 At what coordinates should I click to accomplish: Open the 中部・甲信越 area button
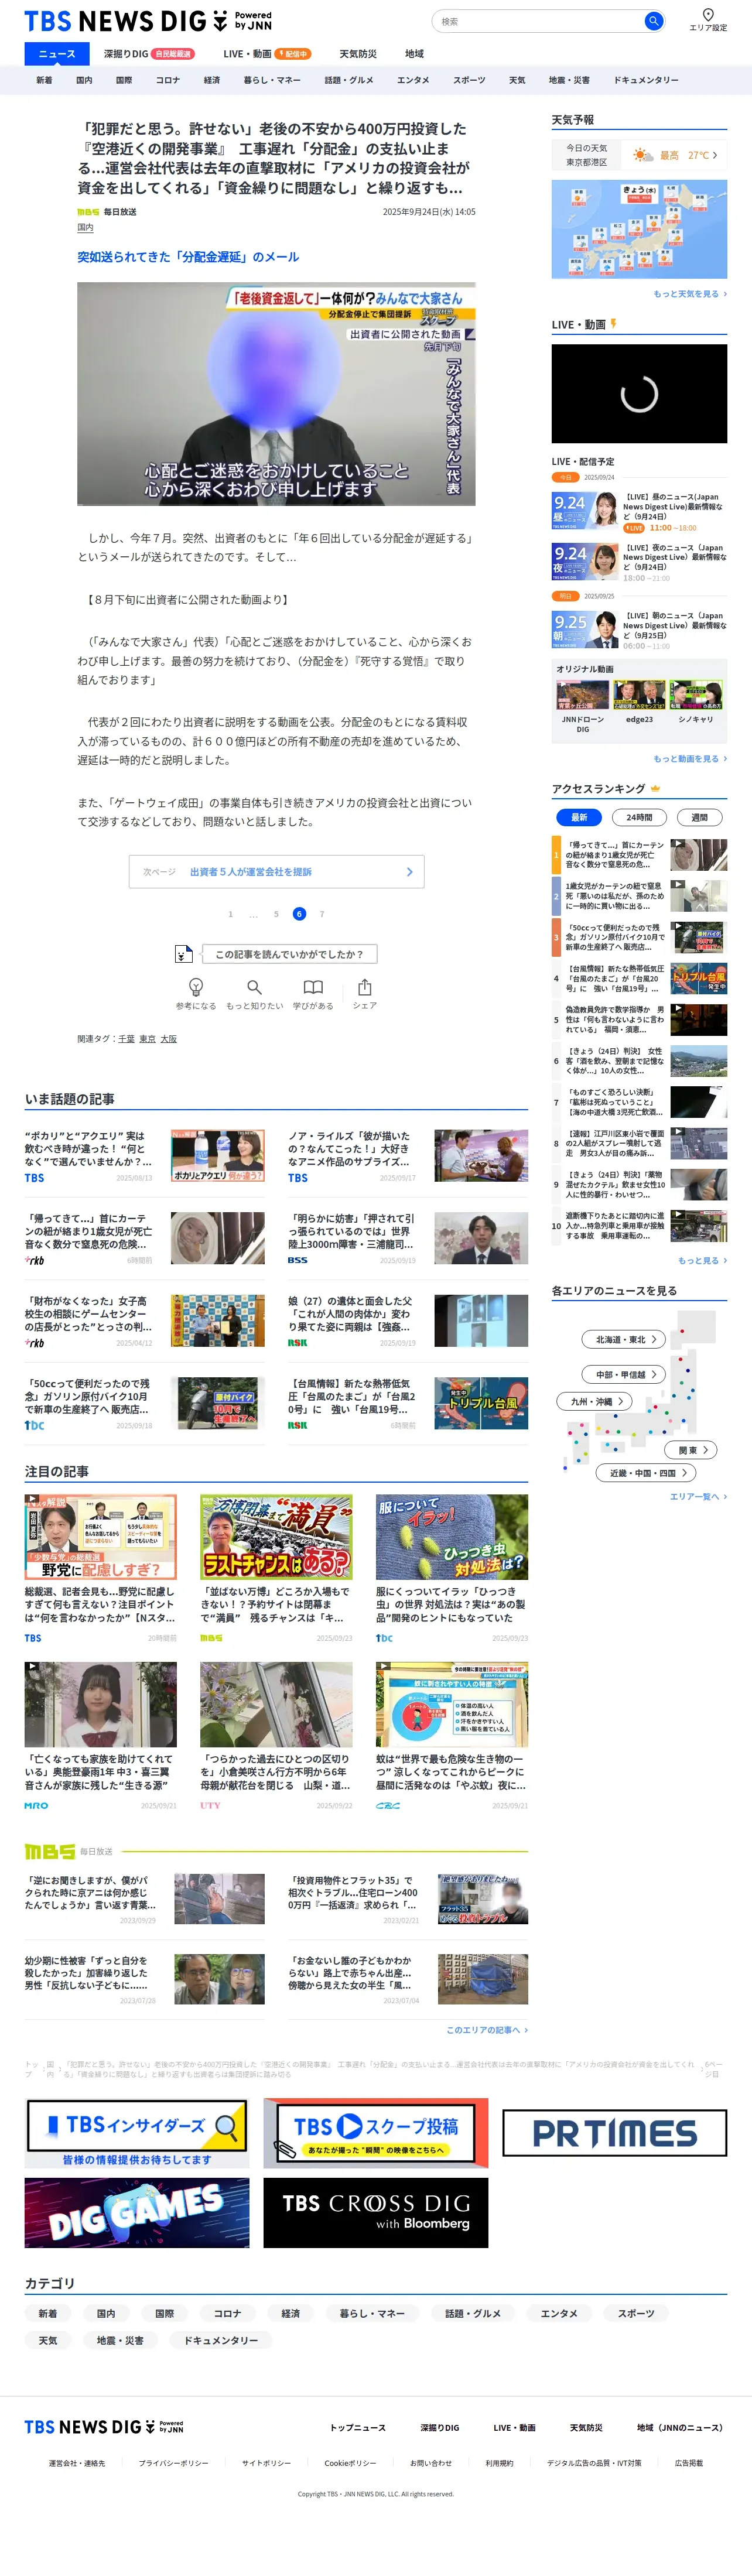624,1374
